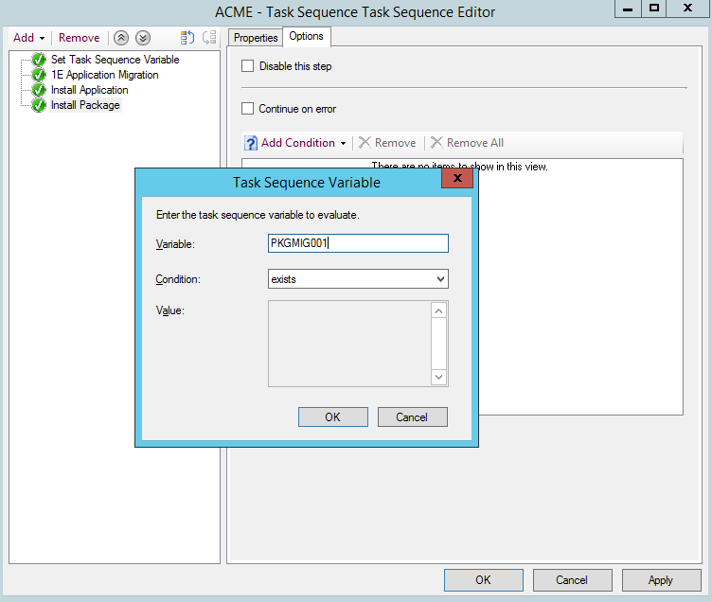Click the Value box scrollbar down arrow
Screen dimensions: 712x602
tap(438, 377)
